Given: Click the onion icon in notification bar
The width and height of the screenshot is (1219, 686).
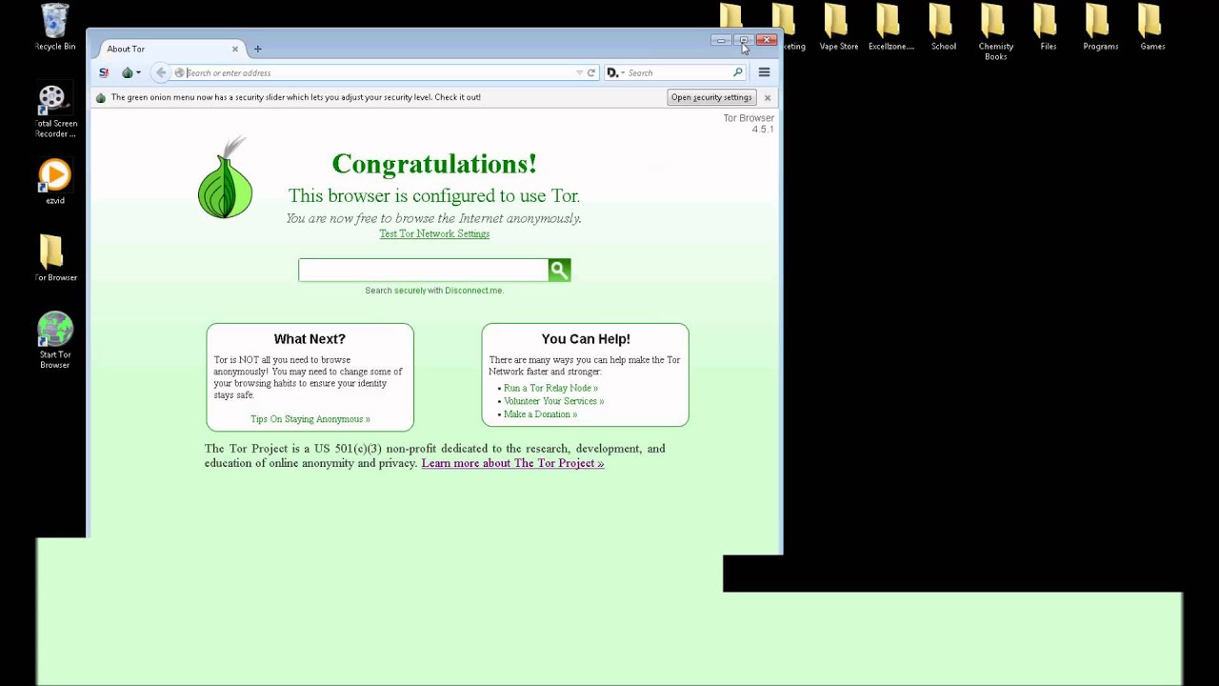Looking at the screenshot, I should coord(101,97).
